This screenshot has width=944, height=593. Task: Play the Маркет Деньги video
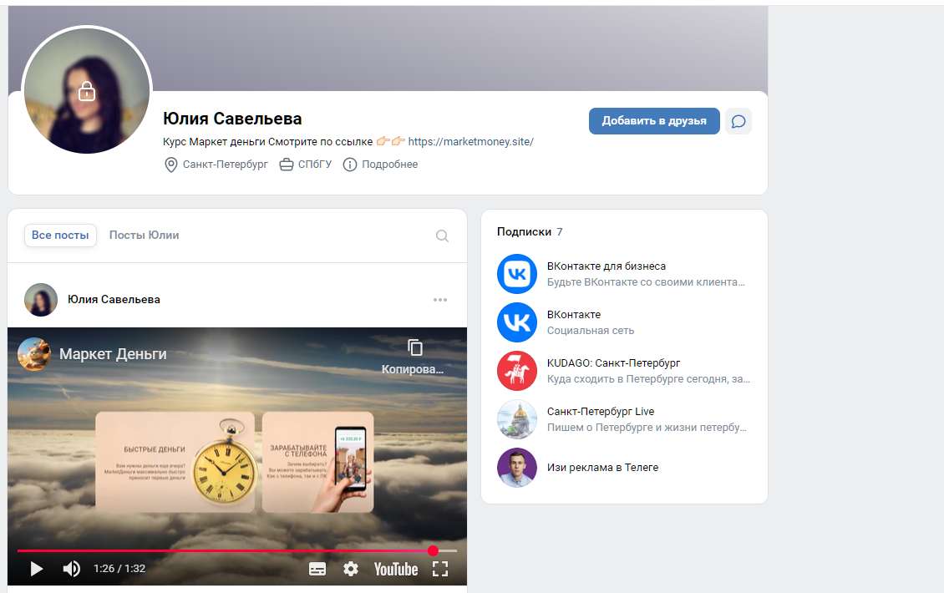[36, 568]
